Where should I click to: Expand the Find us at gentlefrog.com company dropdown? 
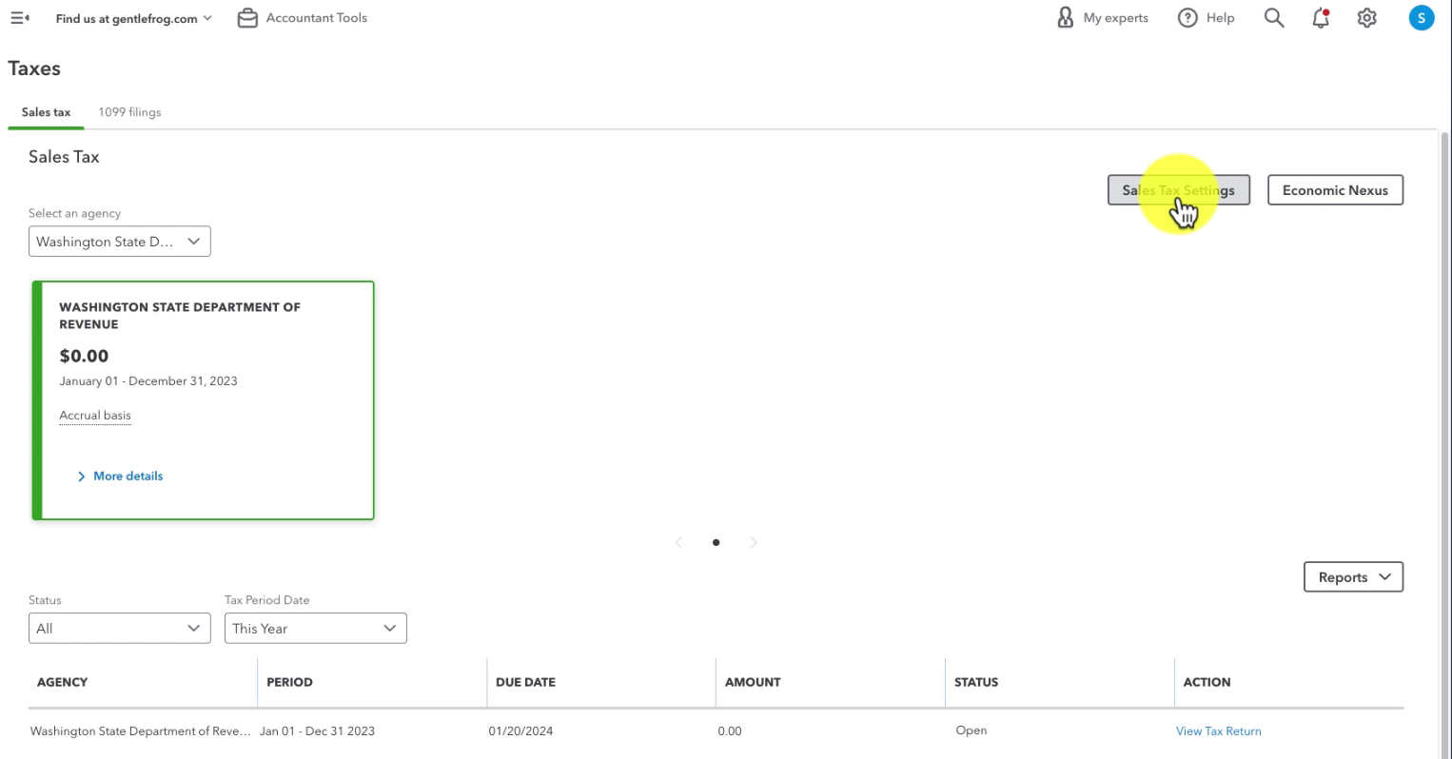[134, 18]
